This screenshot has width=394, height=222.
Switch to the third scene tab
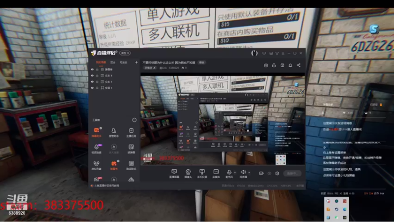(x=124, y=62)
